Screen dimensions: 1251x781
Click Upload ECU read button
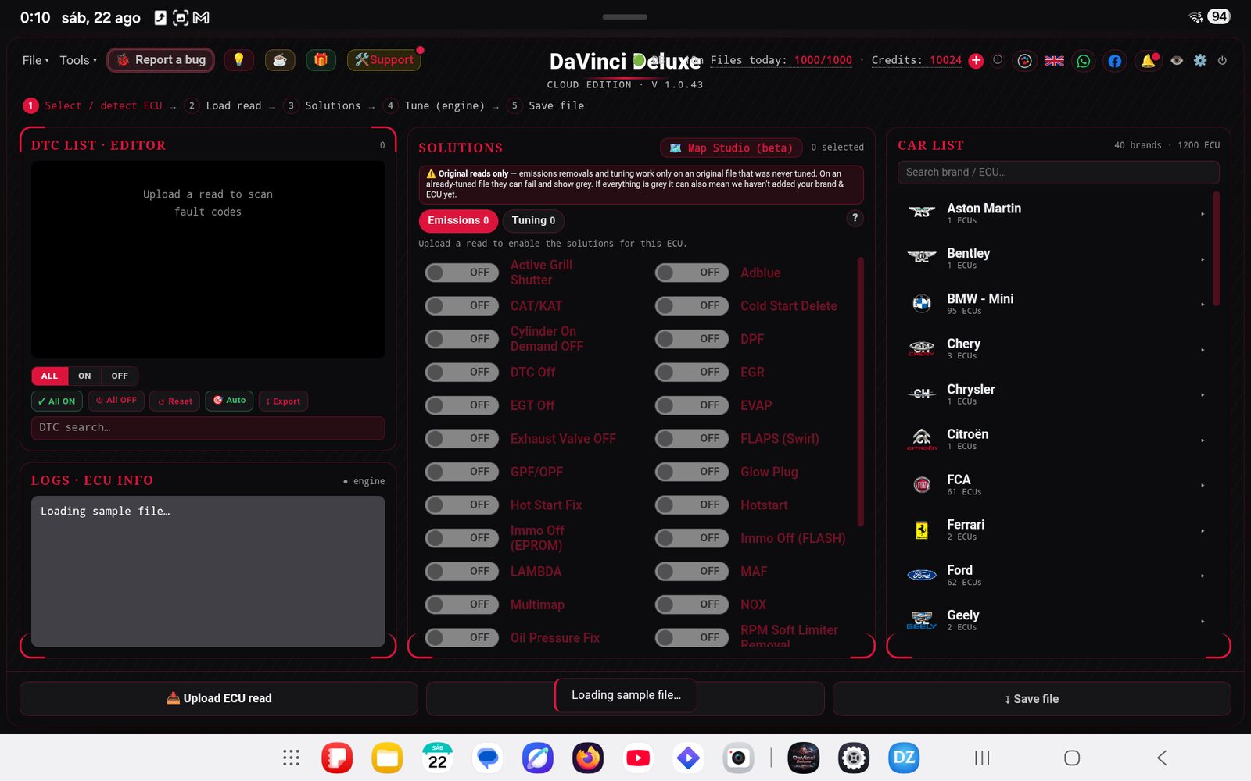[219, 698]
